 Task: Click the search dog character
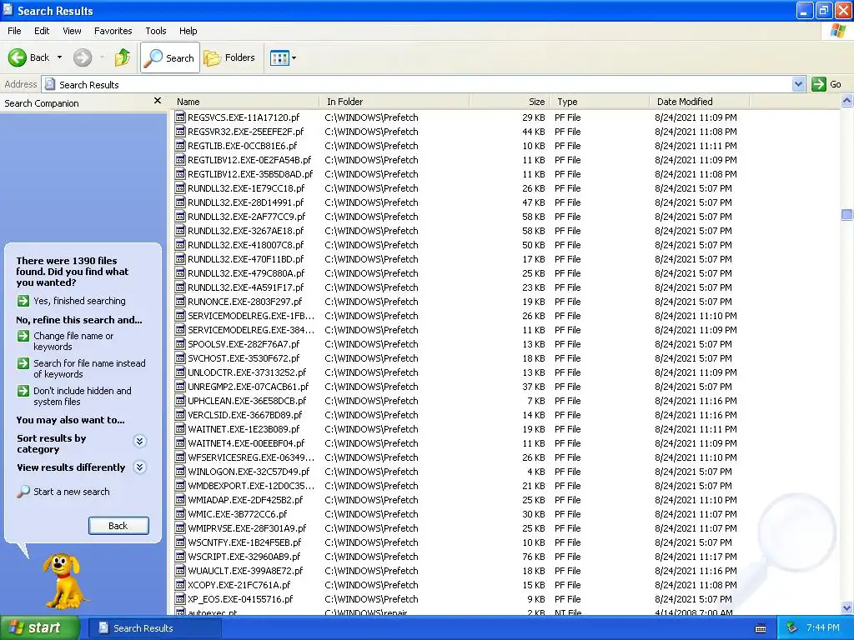point(64,581)
